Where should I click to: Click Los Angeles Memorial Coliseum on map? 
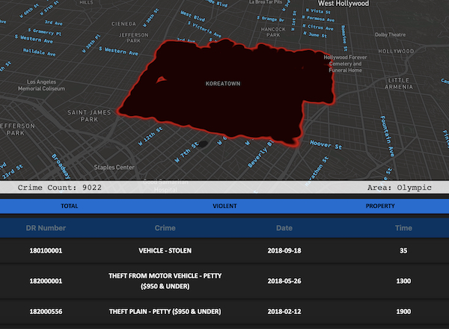(51, 85)
